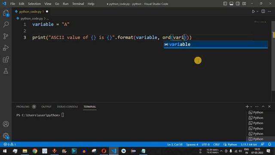Image resolution: width=275 pixels, height=155 pixels.
Task: Open Opera browser from the taskbar
Action: pyautogui.click(x=104, y=151)
